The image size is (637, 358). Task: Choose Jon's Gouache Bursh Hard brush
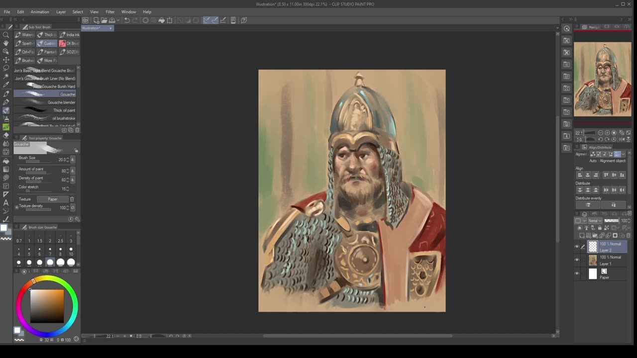pos(45,87)
